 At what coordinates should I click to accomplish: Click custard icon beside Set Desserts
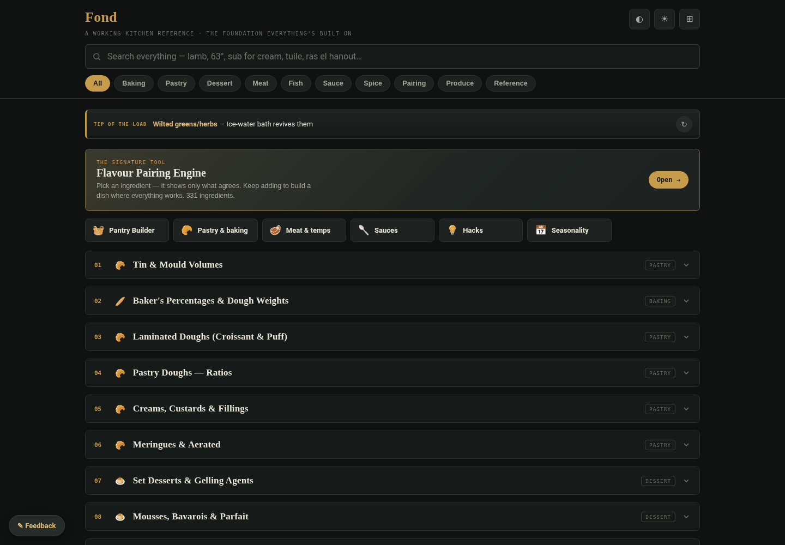[120, 481]
